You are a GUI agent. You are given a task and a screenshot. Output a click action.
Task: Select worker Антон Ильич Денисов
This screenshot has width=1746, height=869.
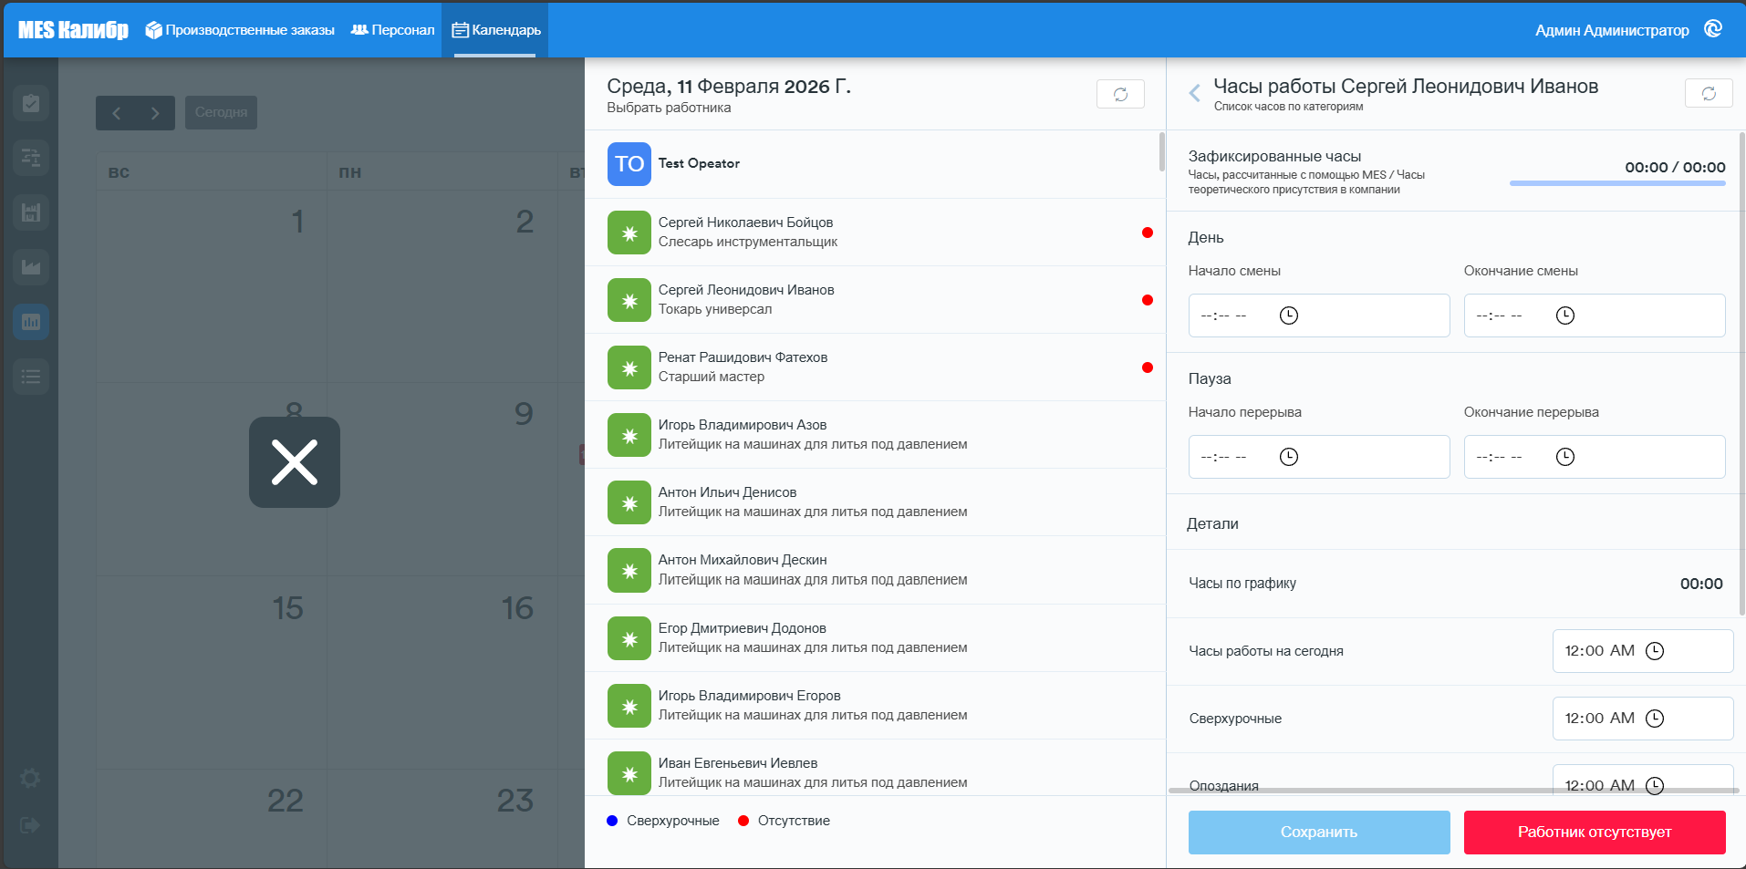pos(874,502)
